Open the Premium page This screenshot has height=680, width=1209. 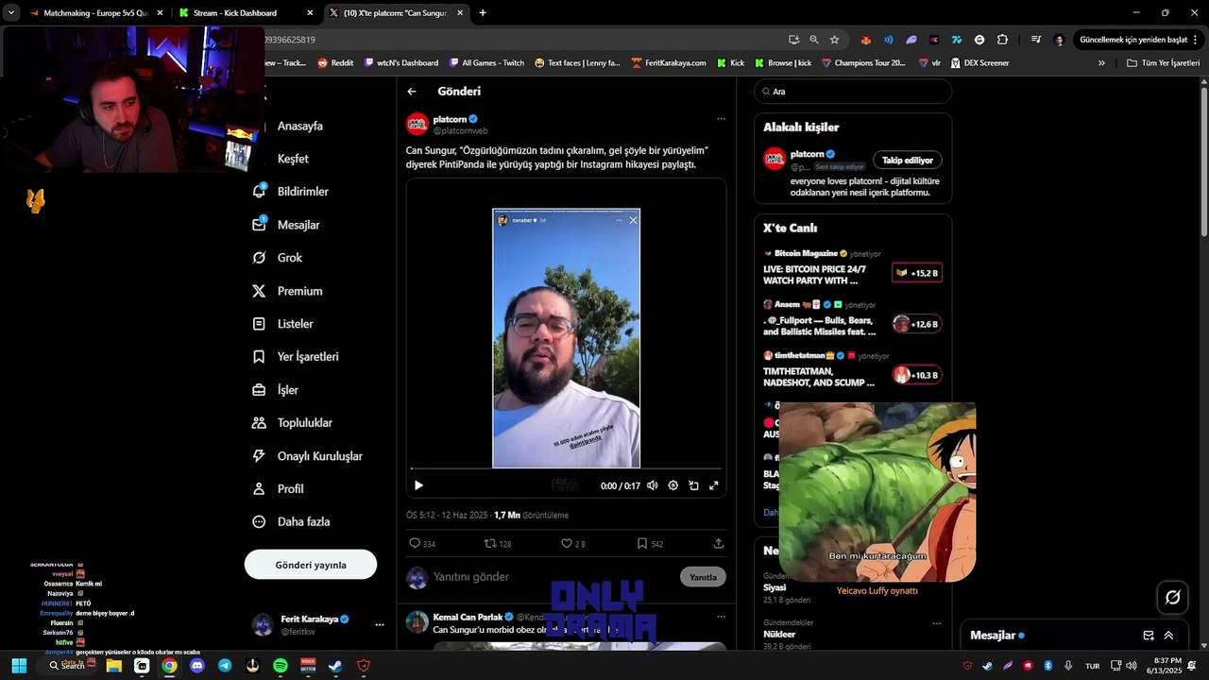288,291
